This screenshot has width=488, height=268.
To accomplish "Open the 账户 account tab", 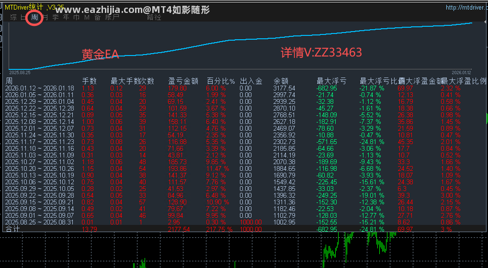I will (112, 17).
